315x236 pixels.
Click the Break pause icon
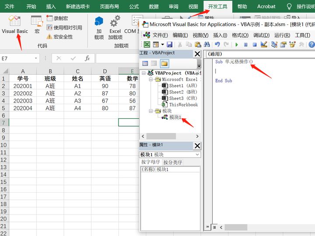(246, 45)
